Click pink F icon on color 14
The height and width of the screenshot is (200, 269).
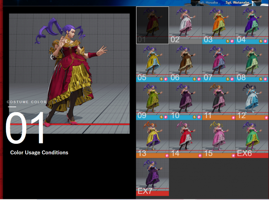tap(200, 156)
